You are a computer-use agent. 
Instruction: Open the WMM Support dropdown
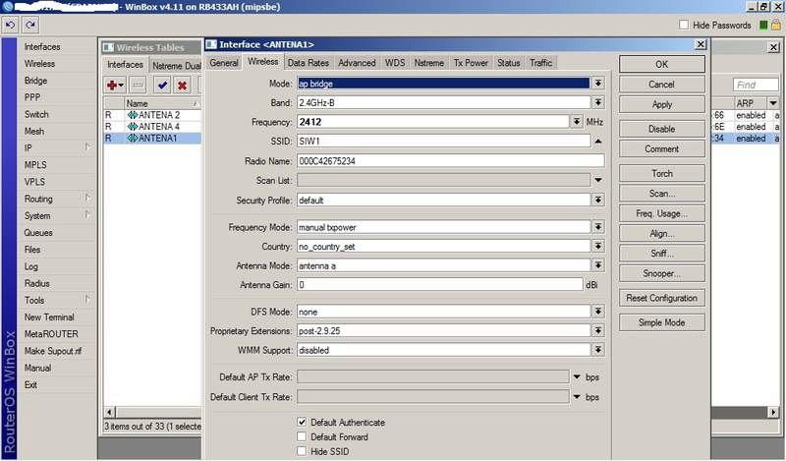(x=598, y=350)
